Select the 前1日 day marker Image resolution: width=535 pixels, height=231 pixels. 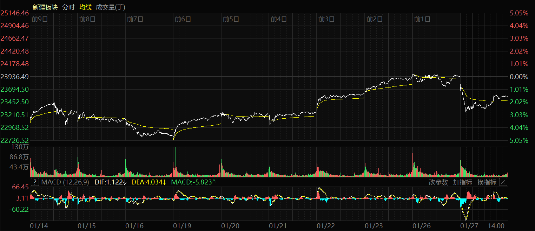[422, 19]
